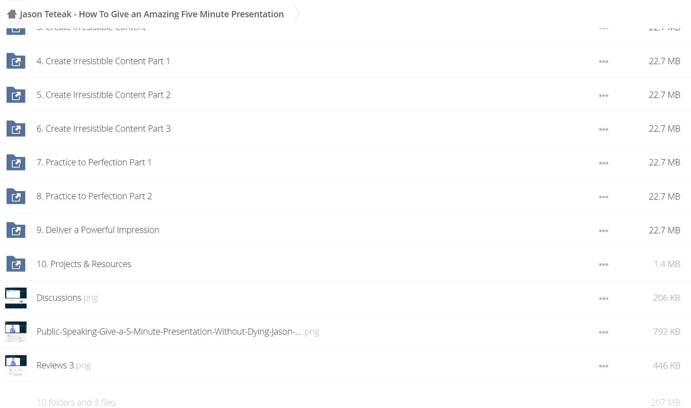Open ellipsis menu for Create Irresistible Content Part 3
This screenshot has width=691, height=408.
click(603, 129)
